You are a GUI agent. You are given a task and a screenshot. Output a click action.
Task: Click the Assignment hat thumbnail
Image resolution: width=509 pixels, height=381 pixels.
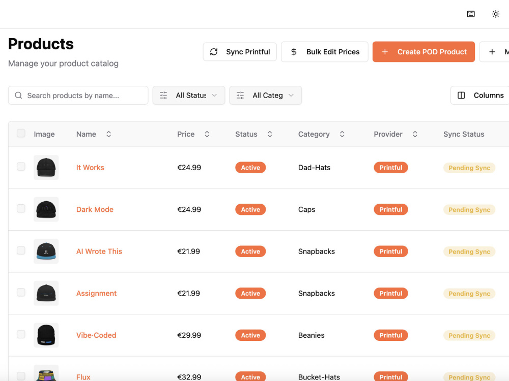(46, 293)
